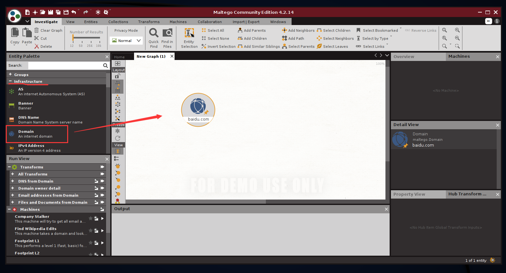Toggle the layout lock icon
This screenshot has width=506, height=273.
point(118,76)
